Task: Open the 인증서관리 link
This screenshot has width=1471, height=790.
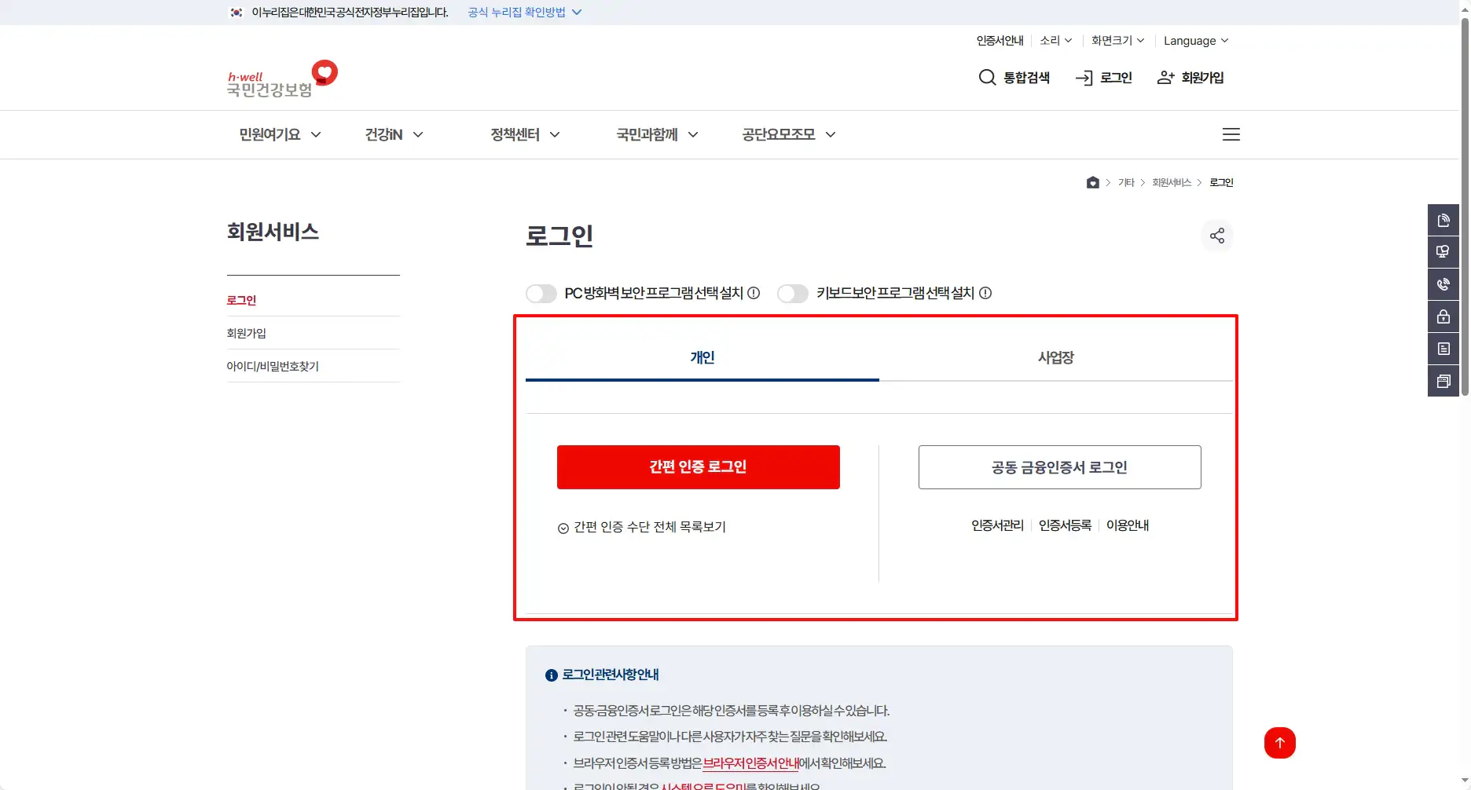Action: pos(997,525)
